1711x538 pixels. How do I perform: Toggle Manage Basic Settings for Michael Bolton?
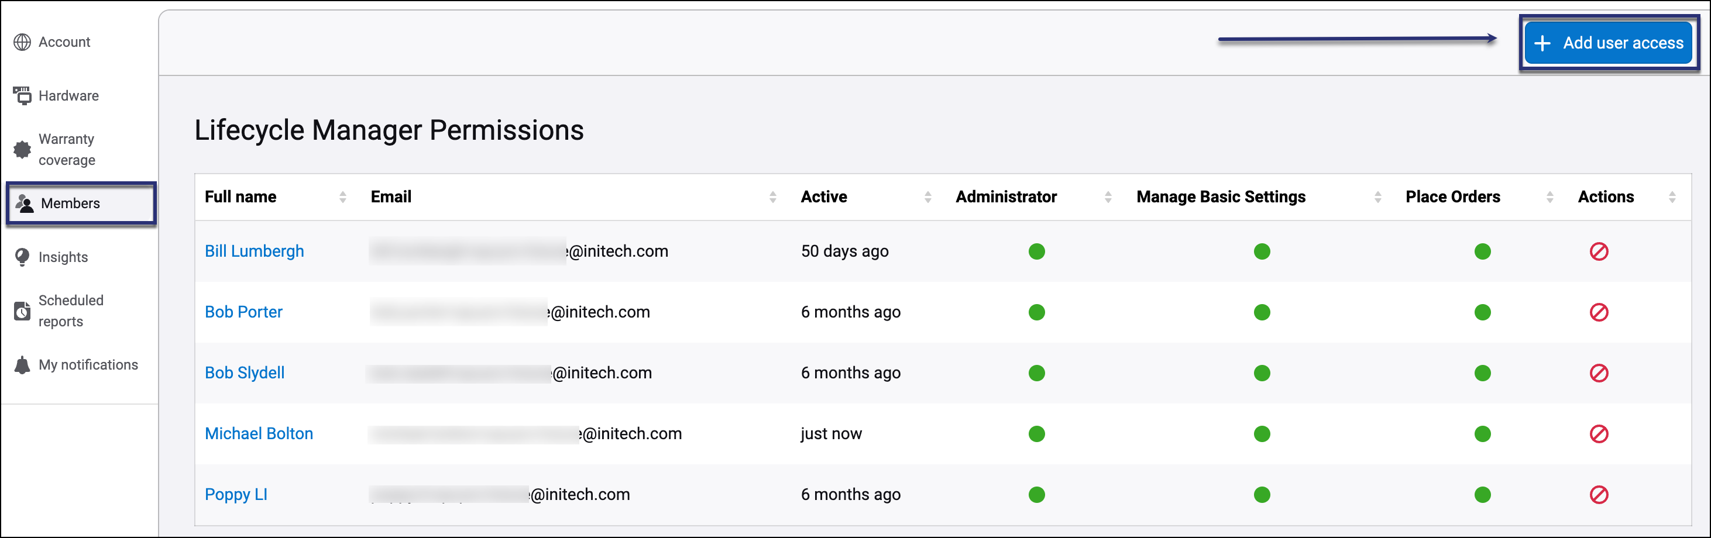point(1262,434)
